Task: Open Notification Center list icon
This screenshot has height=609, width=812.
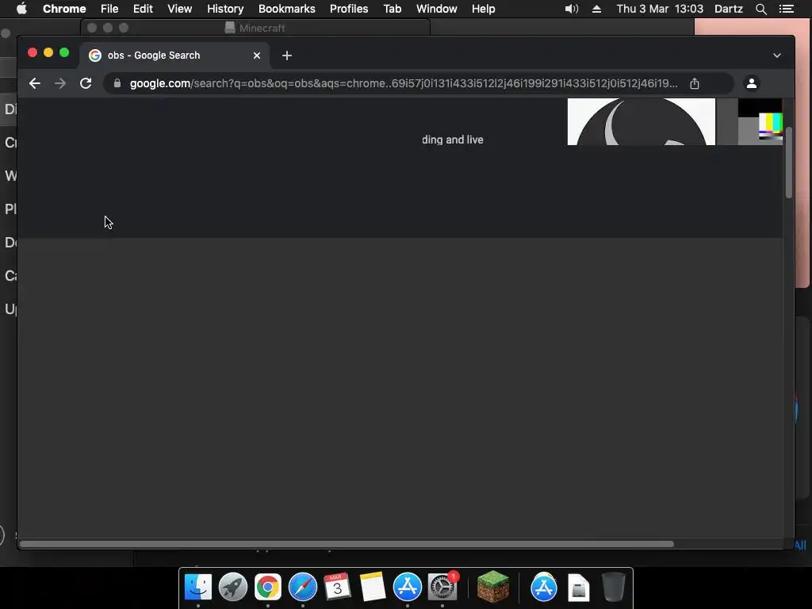Action: pos(787,9)
